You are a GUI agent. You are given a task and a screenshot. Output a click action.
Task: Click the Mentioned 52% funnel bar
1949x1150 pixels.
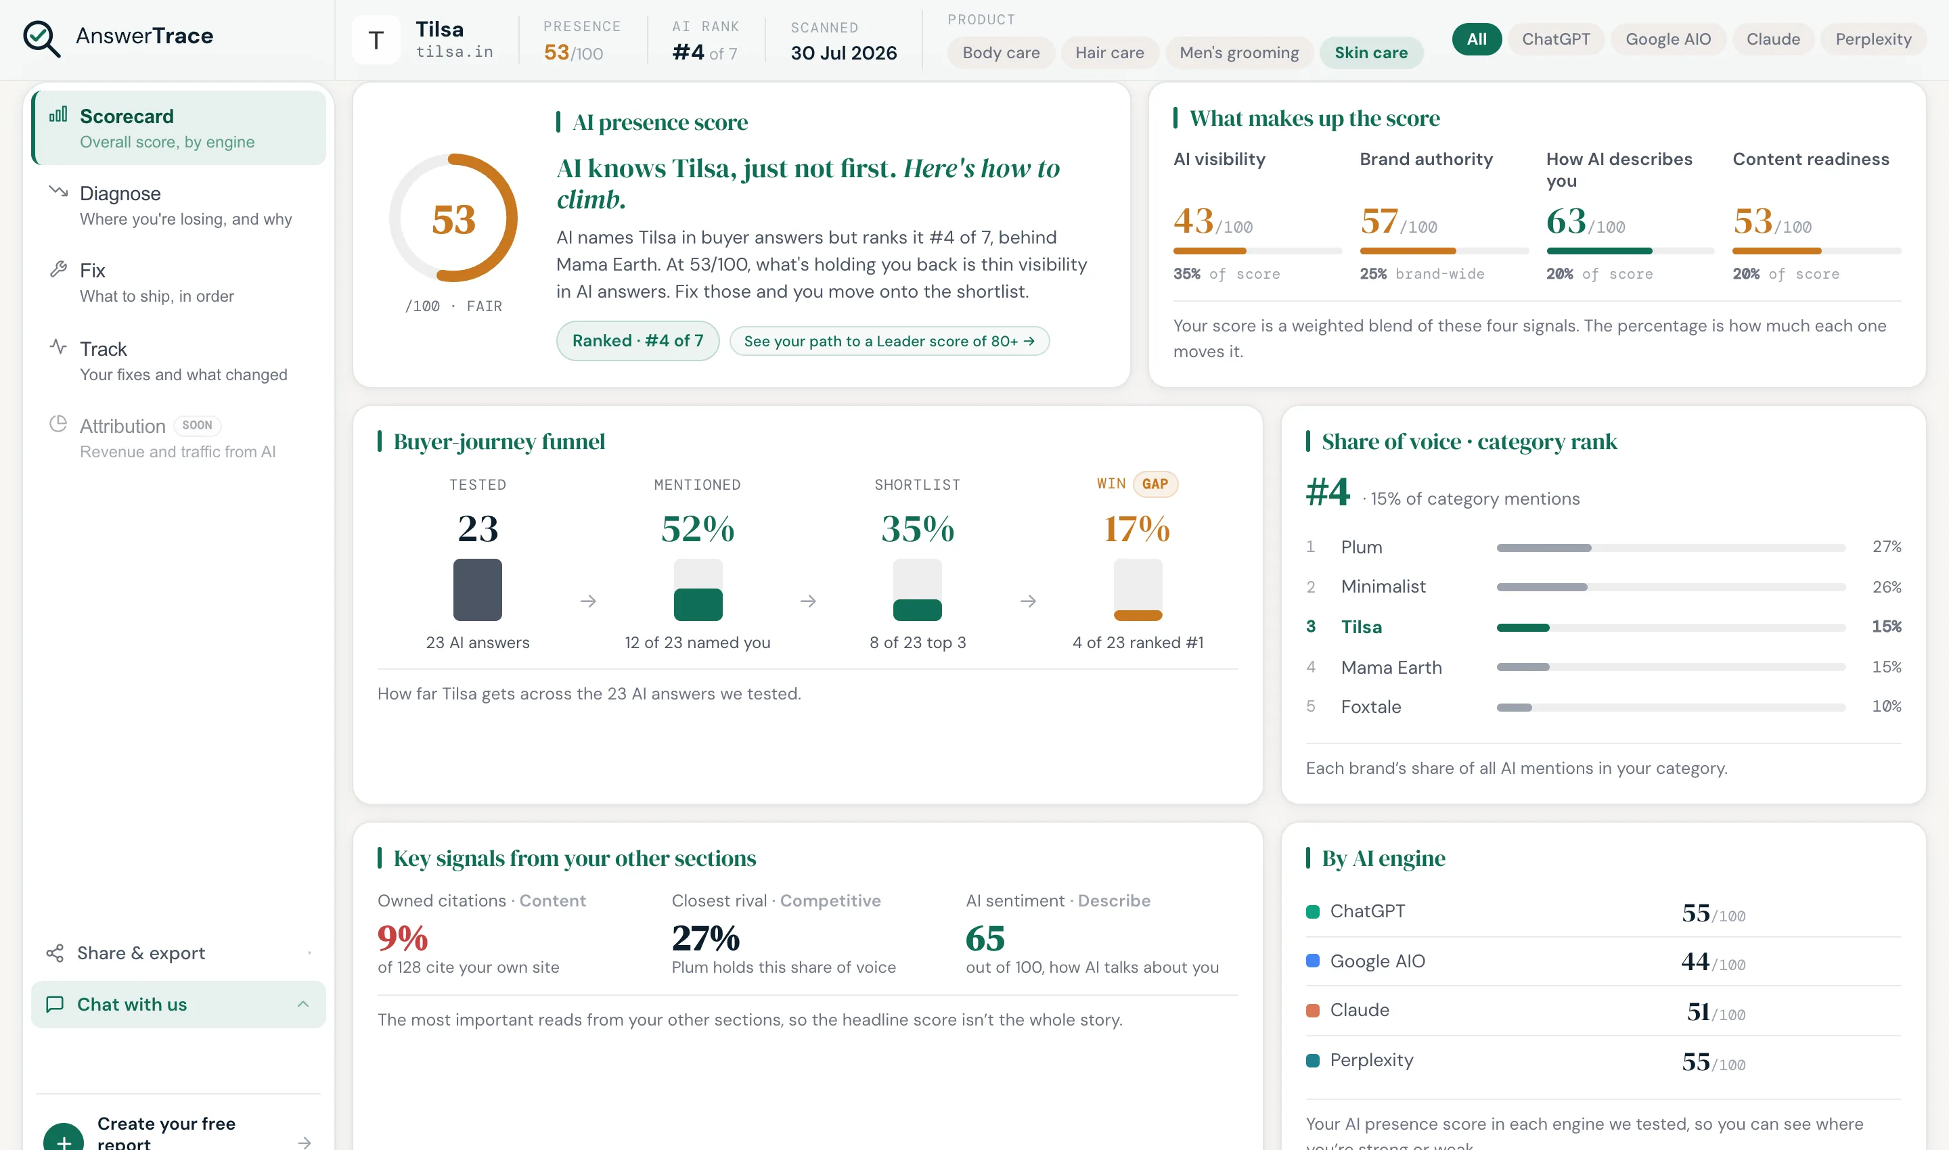pos(698,590)
